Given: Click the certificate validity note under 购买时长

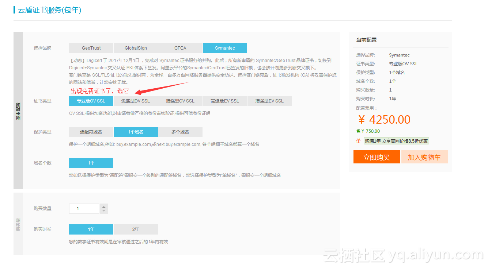Looking at the screenshot, I should click(x=118, y=242).
